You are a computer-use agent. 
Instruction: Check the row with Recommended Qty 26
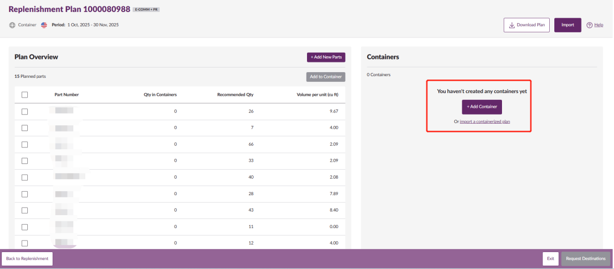click(24, 111)
